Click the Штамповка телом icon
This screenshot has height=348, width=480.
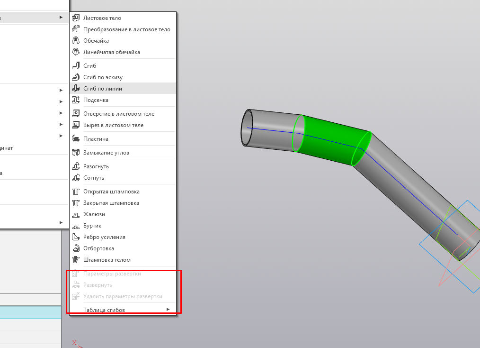76,260
